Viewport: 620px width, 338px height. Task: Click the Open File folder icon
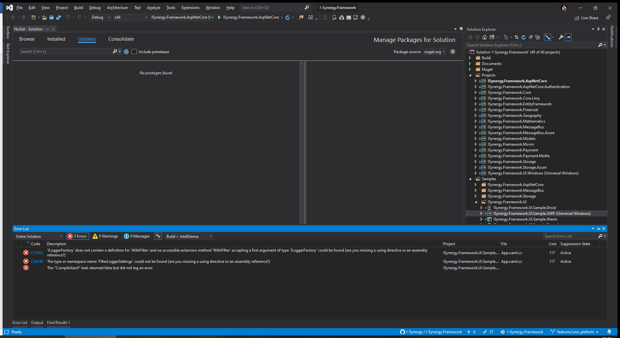(45, 17)
